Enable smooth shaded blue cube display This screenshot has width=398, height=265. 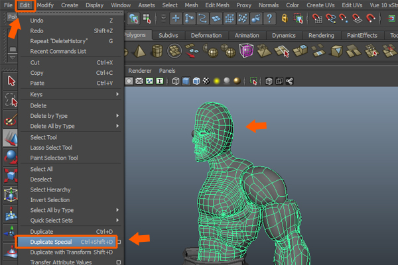pos(186,81)
